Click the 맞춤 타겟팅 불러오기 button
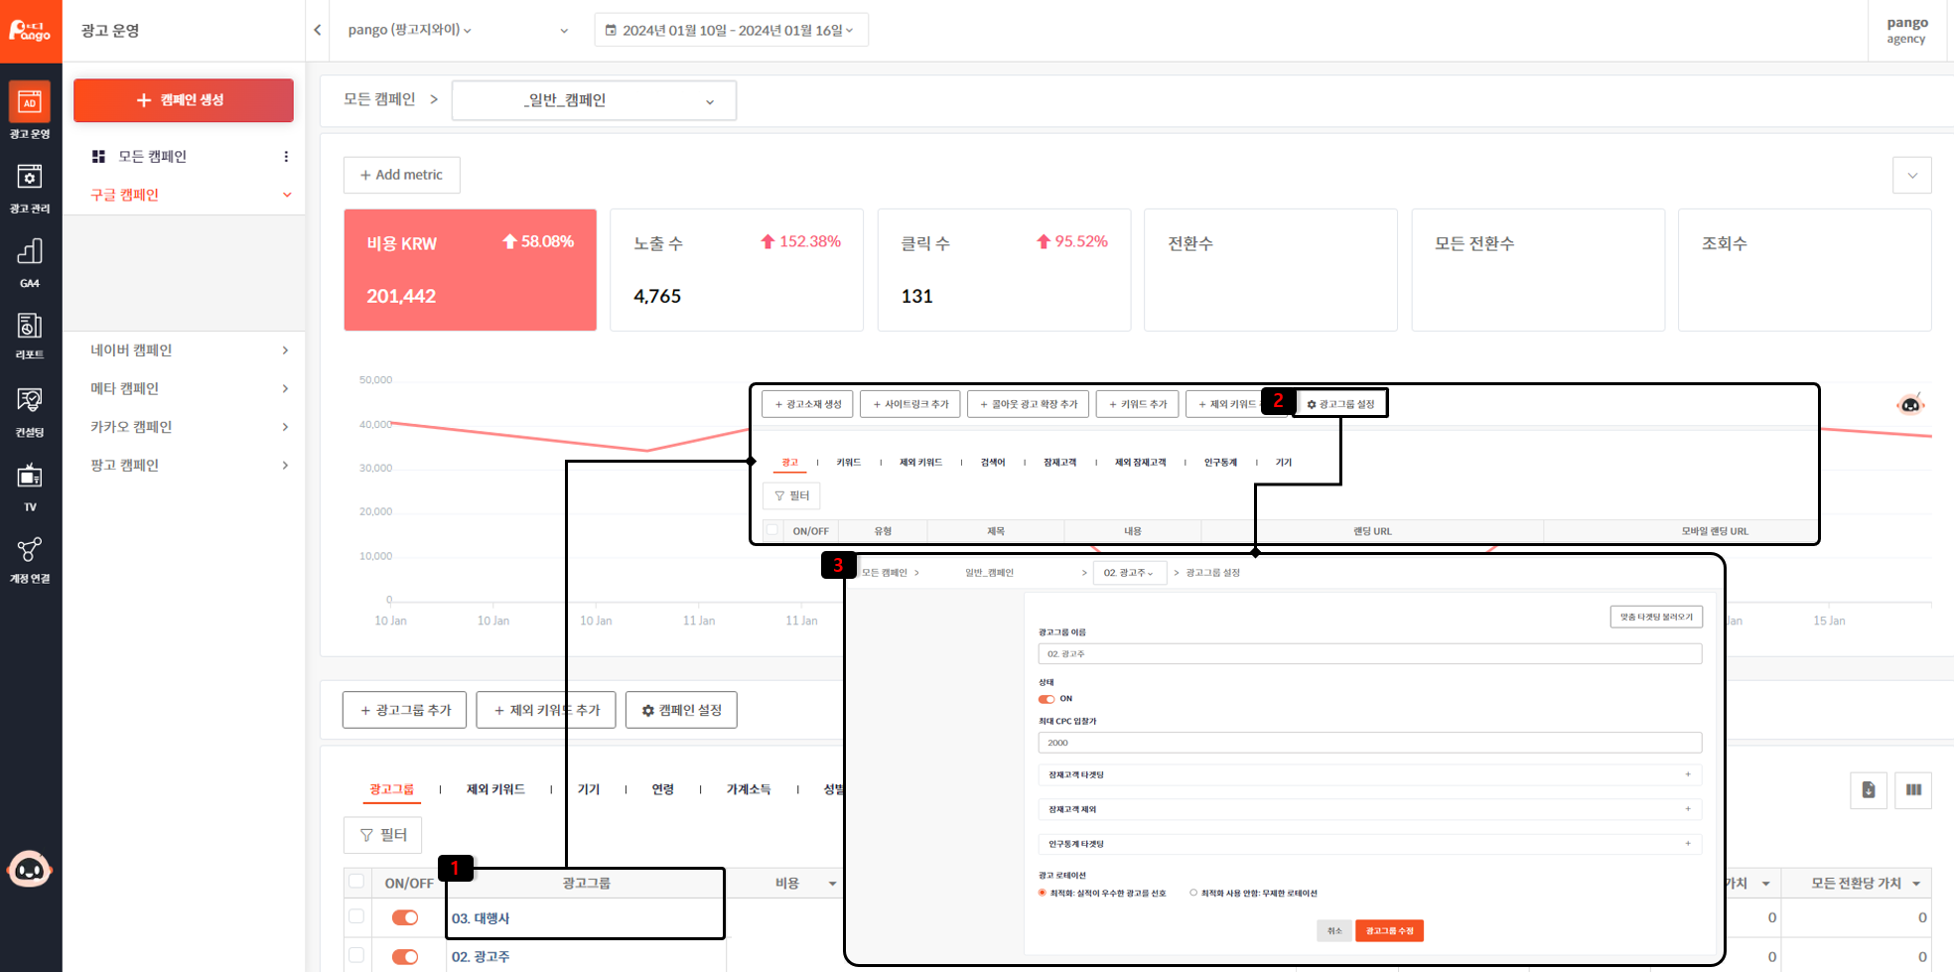 point(1656,617)
